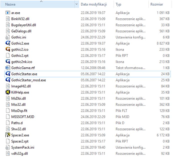
Task: Click the Plik FLT type cell
Action: coord(121,111)
